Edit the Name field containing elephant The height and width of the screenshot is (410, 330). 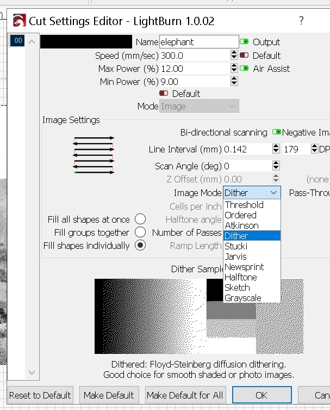pos(199,42)
